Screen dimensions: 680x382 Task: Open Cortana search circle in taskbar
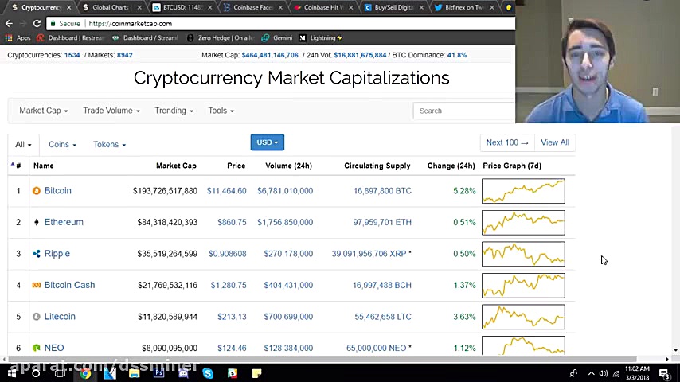tap(36, 373)
